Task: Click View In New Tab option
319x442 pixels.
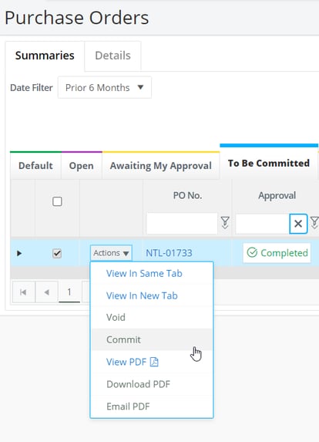Action: [142, 295]
